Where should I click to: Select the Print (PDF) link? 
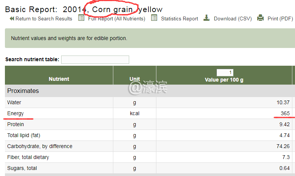(x=280, y=19)
